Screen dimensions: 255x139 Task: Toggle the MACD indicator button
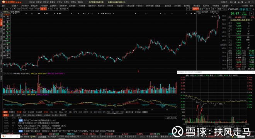(x=46, y=112)
